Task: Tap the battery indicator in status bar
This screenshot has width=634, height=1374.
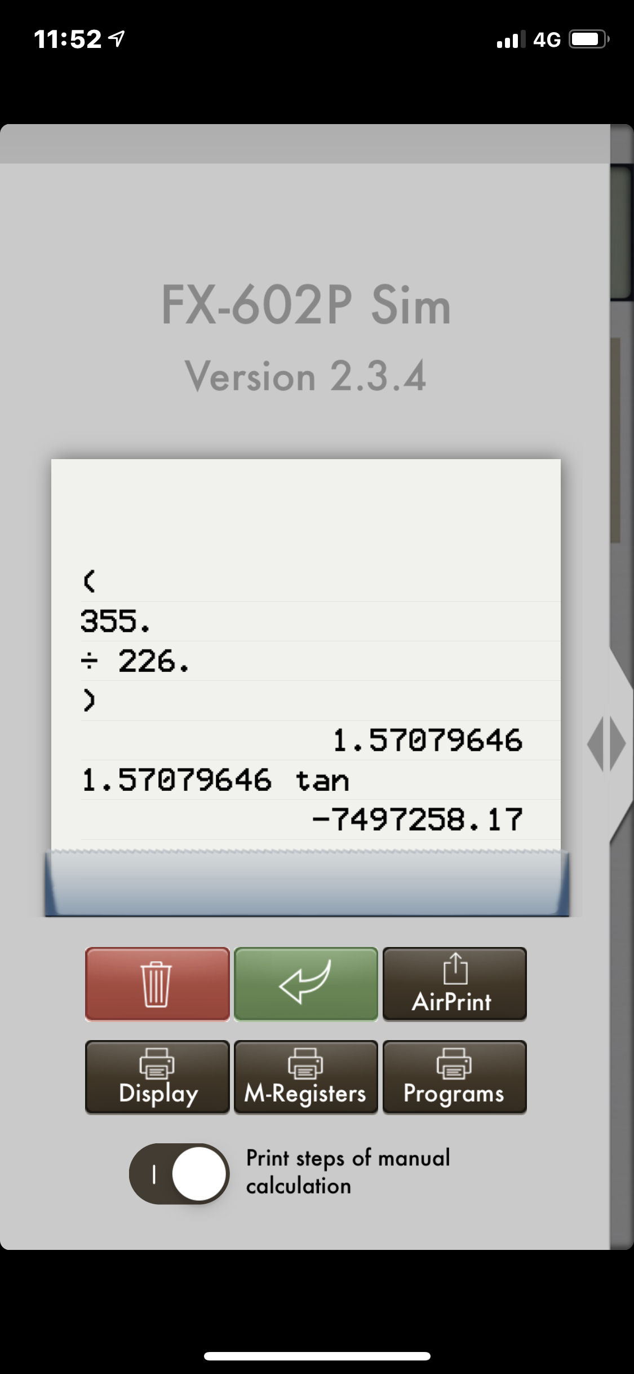Action: tap(589, 39)
